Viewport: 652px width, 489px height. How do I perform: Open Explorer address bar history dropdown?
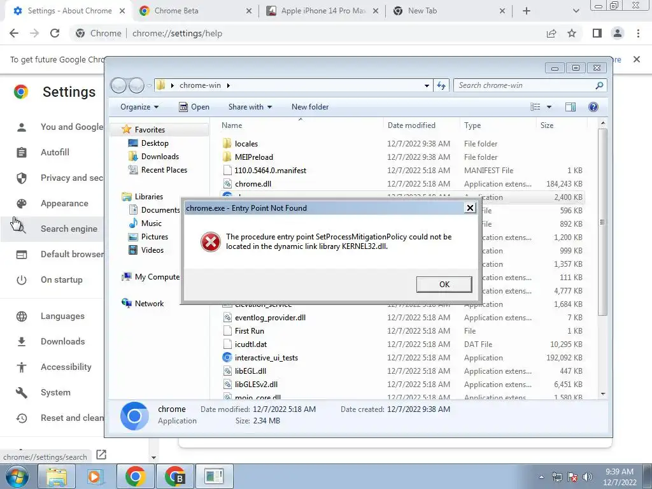click(x=427, y=85)
